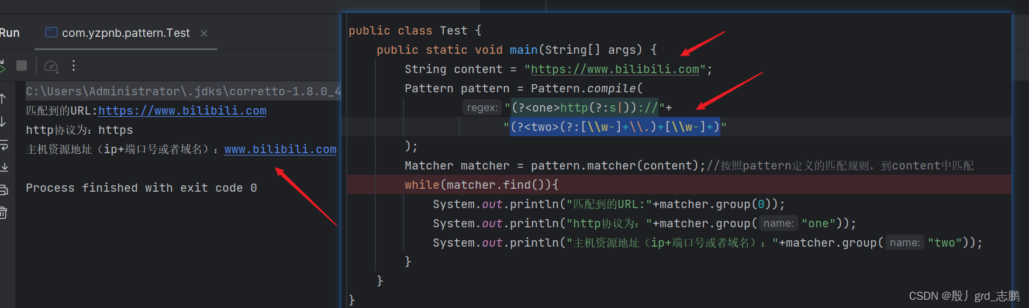The height and width of the screenshot is (308, 1029).
Task: Click the Rerun green arrow icon
Action: click(x=2, y=65)
